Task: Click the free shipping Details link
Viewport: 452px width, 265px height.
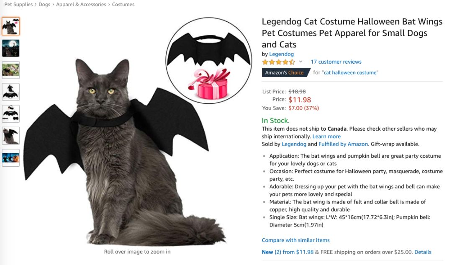Action: click(x=423, y=252)
